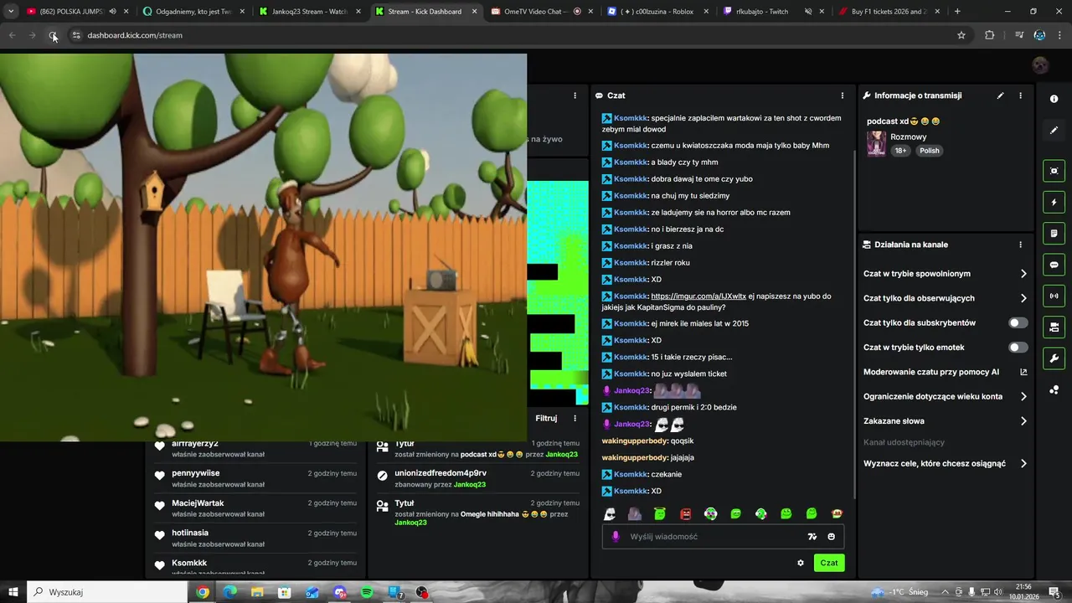Click the text formatting icon in chat input
Viewport: 1072px width, 603px height.
click(x=812, y=537)
